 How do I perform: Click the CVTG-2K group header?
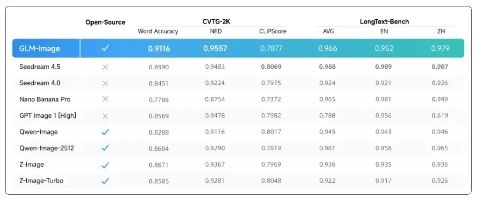pyautogui.click(x=216, y=22)
